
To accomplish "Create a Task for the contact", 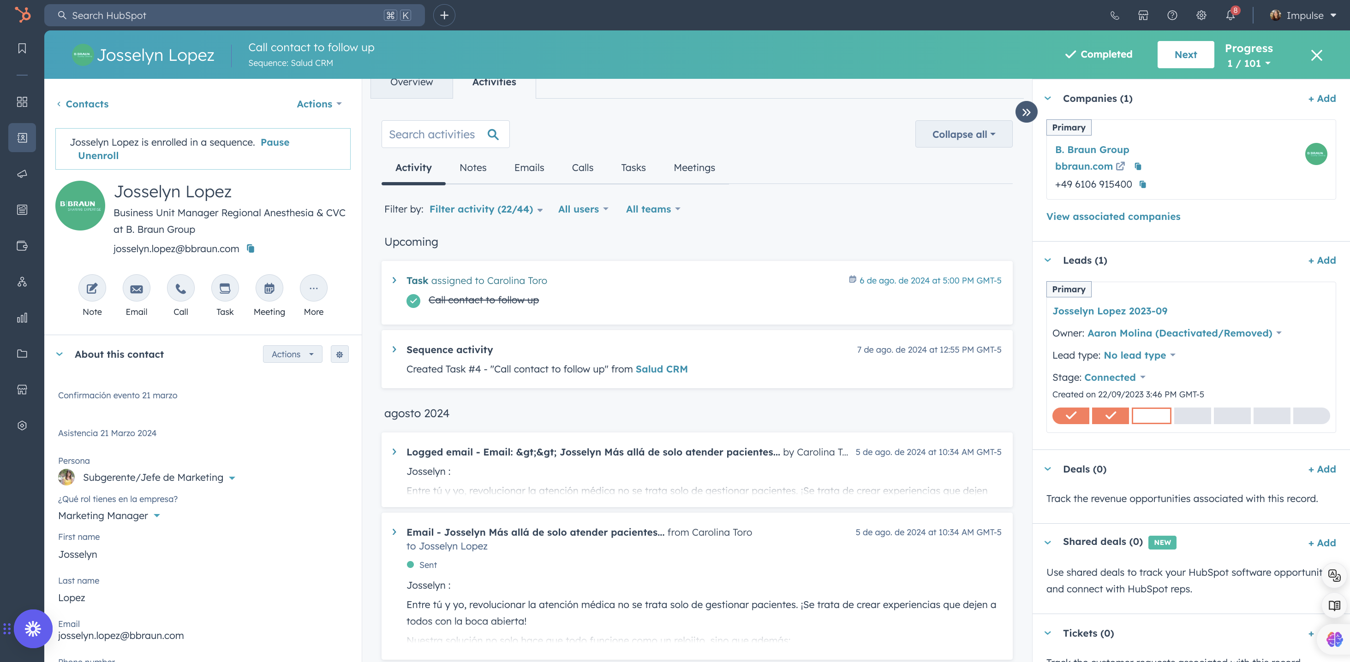I will point(225,288).
